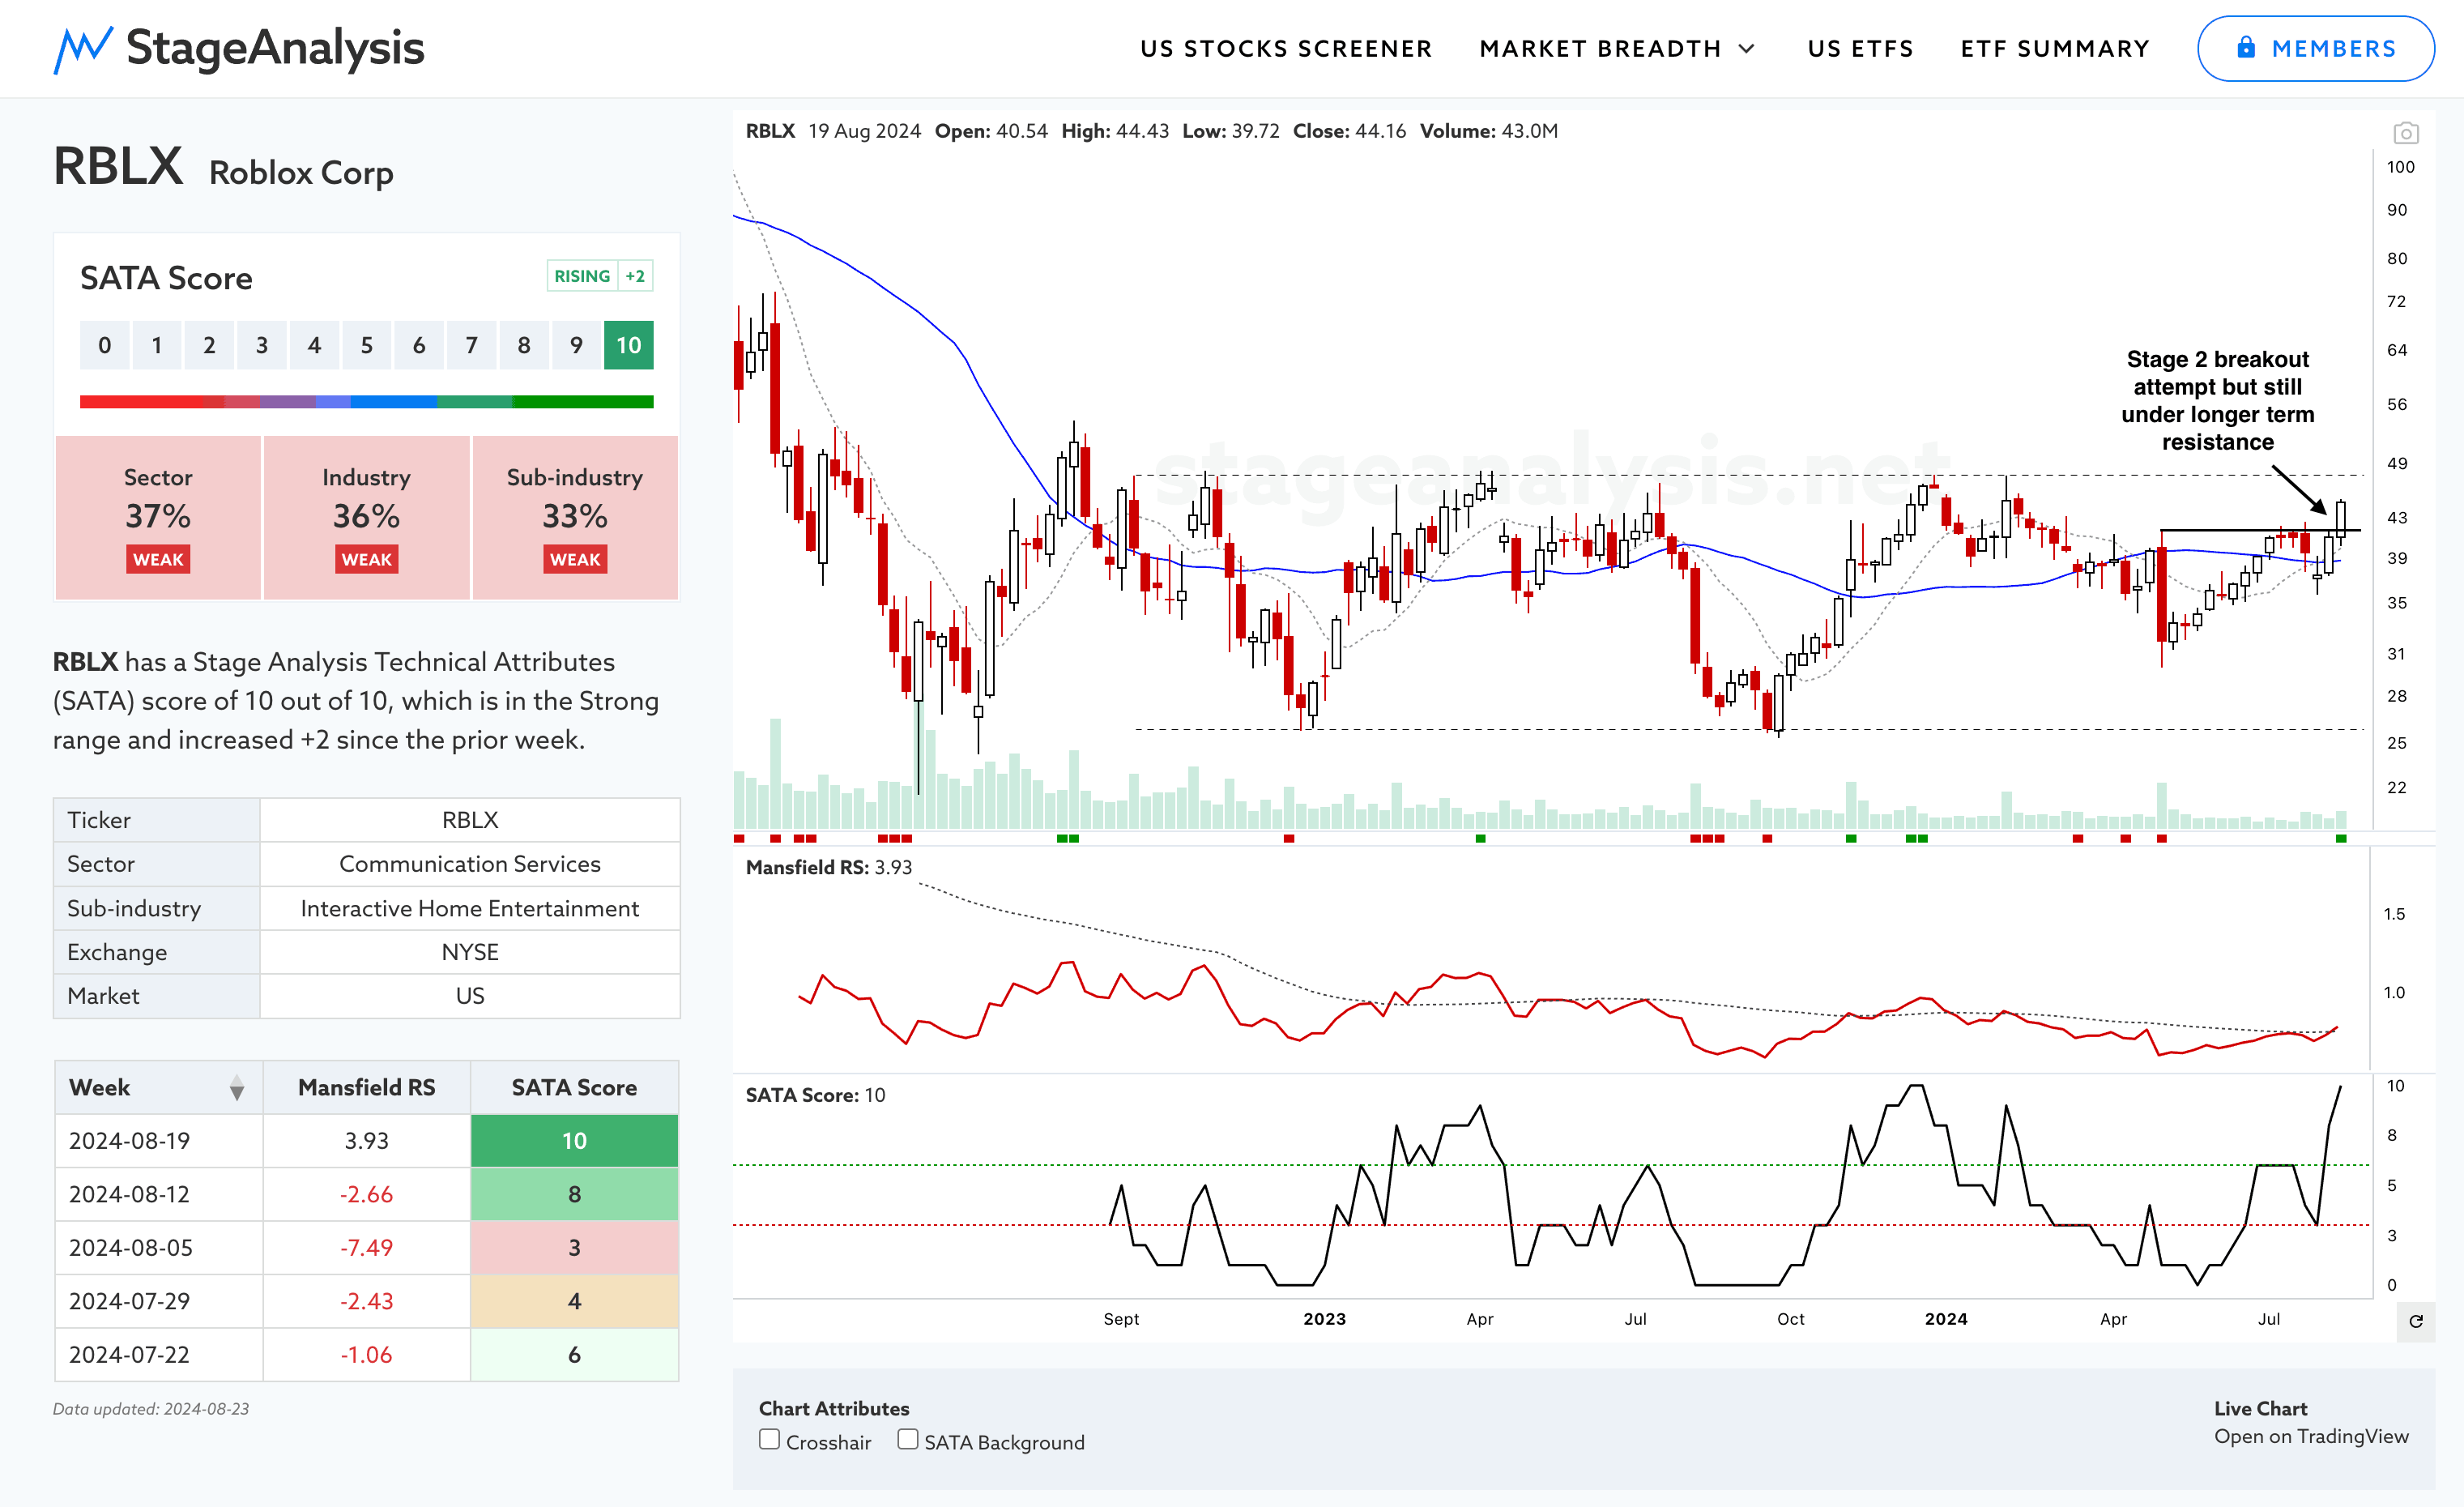Click the Mansfield RS column header
The image size is (2464, 1507).
tap(366, 1088)
